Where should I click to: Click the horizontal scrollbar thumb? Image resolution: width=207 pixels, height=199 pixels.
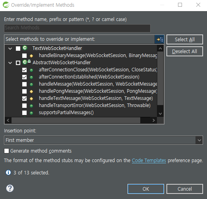[x=76, y=120]
